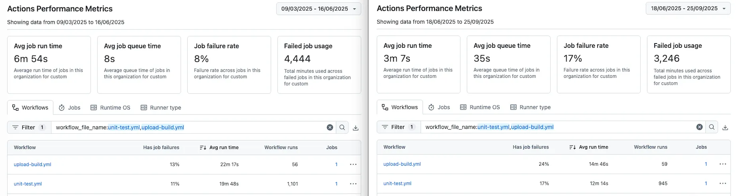The width and height of the screenshot is (736, 196).
Task: Click the search magnifier icon in the left panel
Action: click(342, 127)
